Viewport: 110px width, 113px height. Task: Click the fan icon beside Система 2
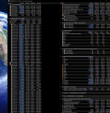point(63,81)
